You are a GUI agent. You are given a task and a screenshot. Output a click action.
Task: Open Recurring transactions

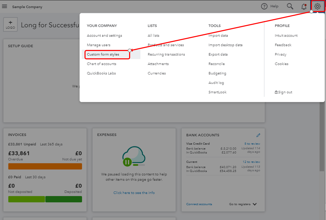point(166,54)
